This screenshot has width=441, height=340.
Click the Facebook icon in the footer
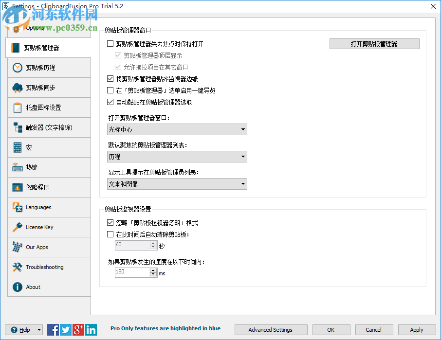point(53,329)
